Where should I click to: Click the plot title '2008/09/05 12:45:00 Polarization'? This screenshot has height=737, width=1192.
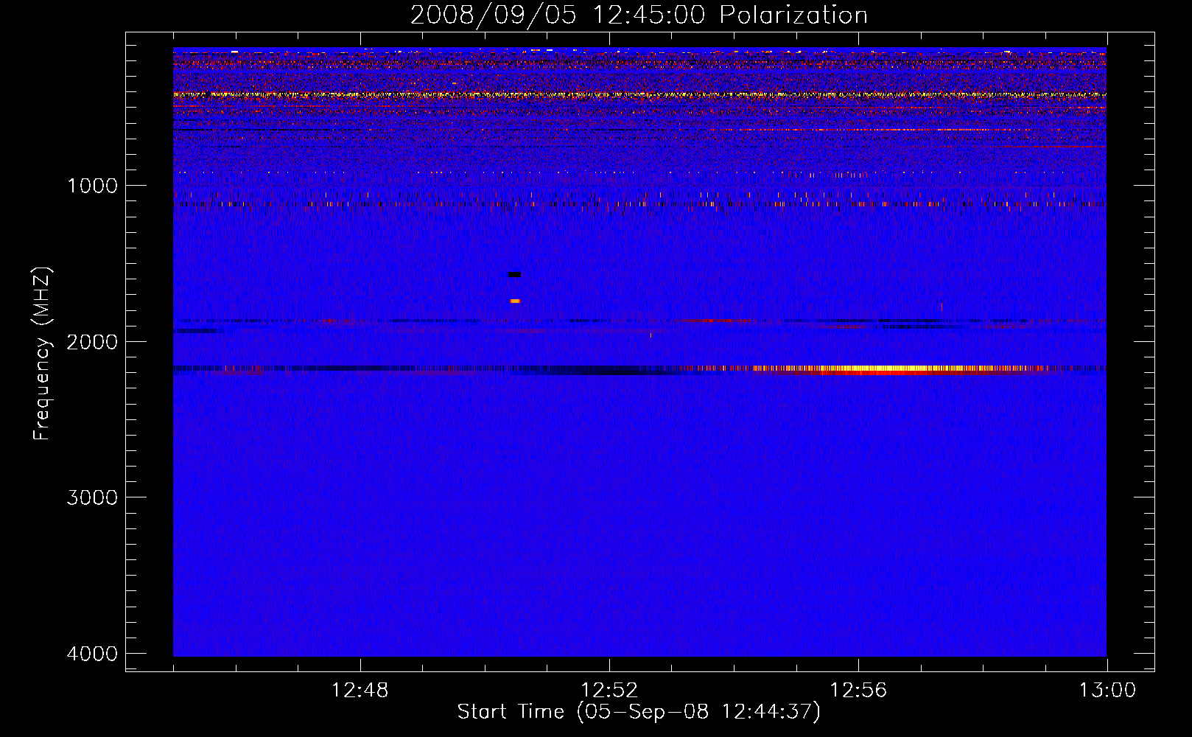639,15
